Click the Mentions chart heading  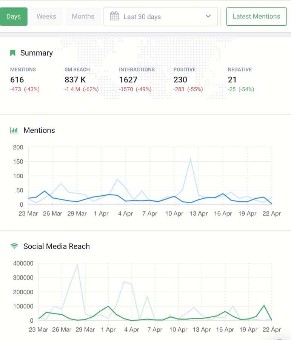39,130
